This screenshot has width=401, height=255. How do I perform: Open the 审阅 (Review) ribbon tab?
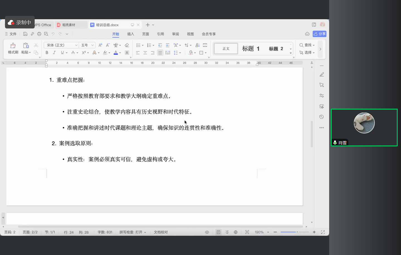[x=175, y=34]
